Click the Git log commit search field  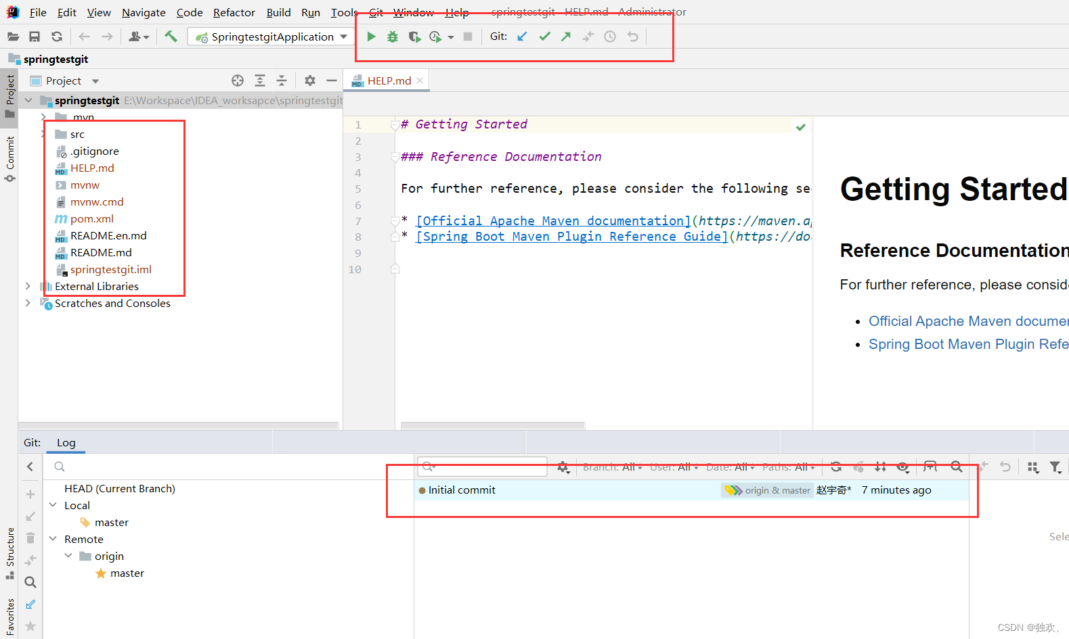(482, 467)
